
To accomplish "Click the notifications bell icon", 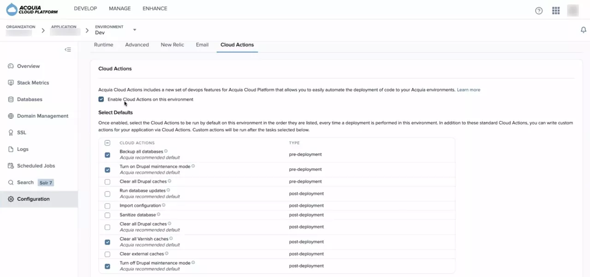I will (583, 30).
